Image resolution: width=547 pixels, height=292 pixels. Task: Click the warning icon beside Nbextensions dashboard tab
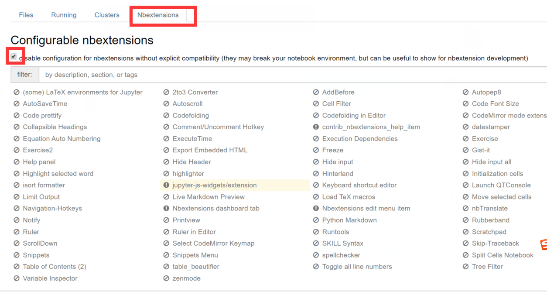(166, 209)
